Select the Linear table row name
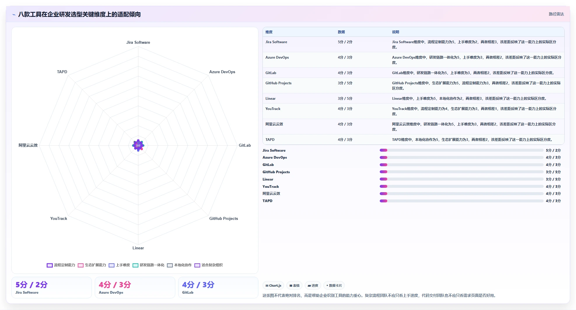The height and width of the screenshot is (310, 576). [x=270, y=99]
